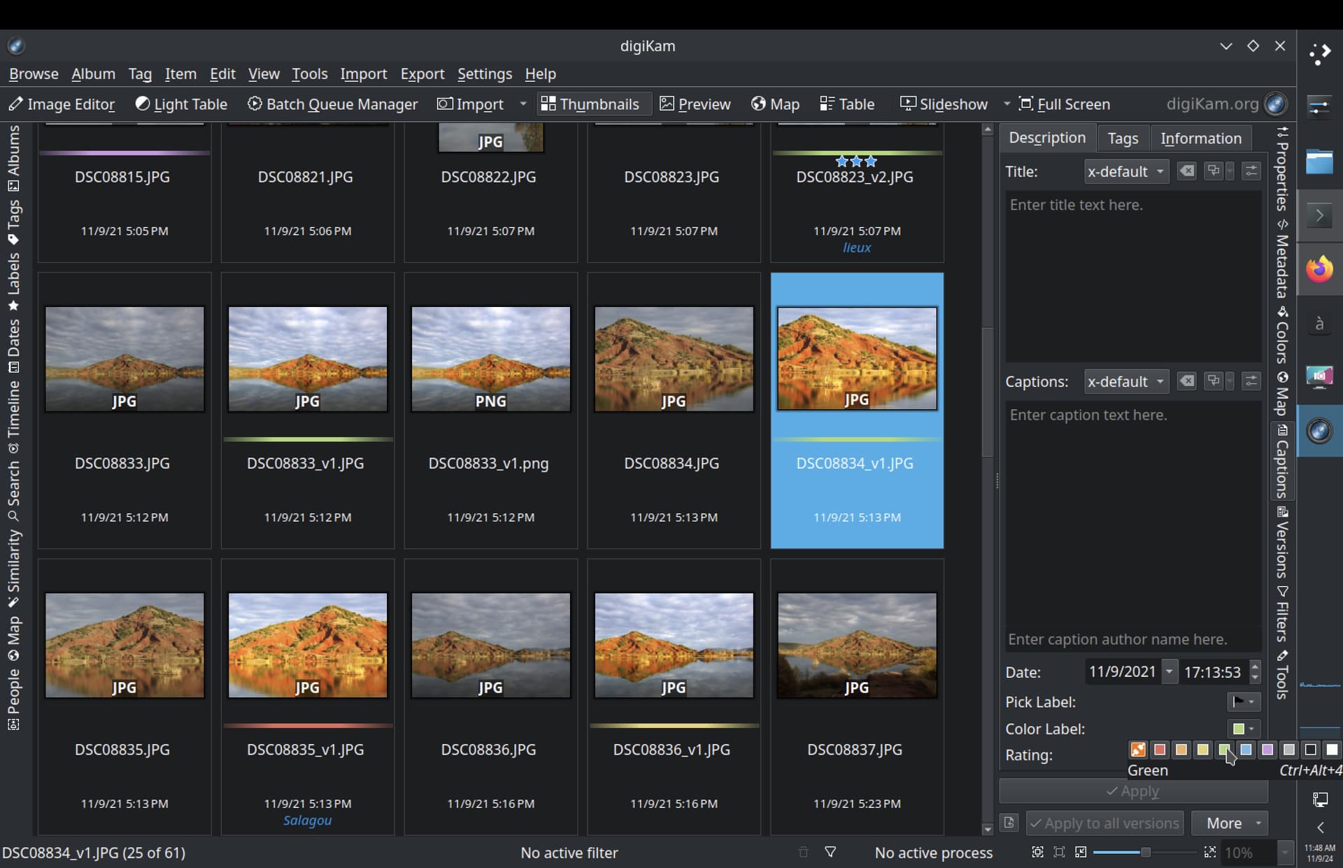Open the Filters right sidebar tab
The image size is (1343, 868).
1282,614
